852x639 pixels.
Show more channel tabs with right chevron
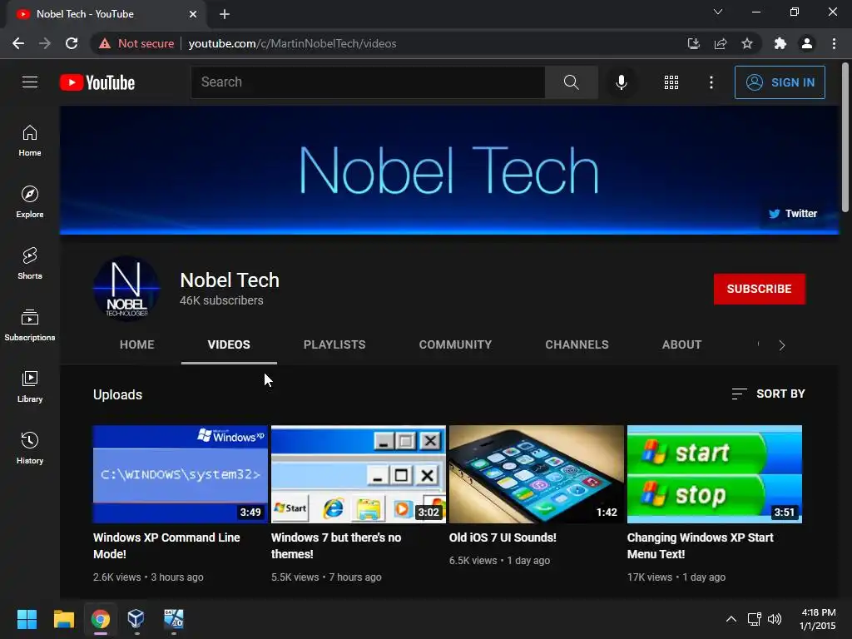pyautogui.click(x=782, y=345)
